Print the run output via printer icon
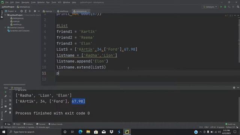Screen dimensions: 240x135 (10, 108)
